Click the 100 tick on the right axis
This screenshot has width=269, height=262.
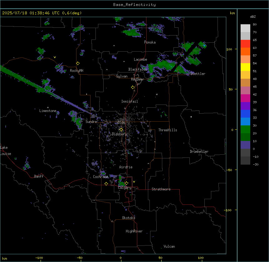click(229, 49)
